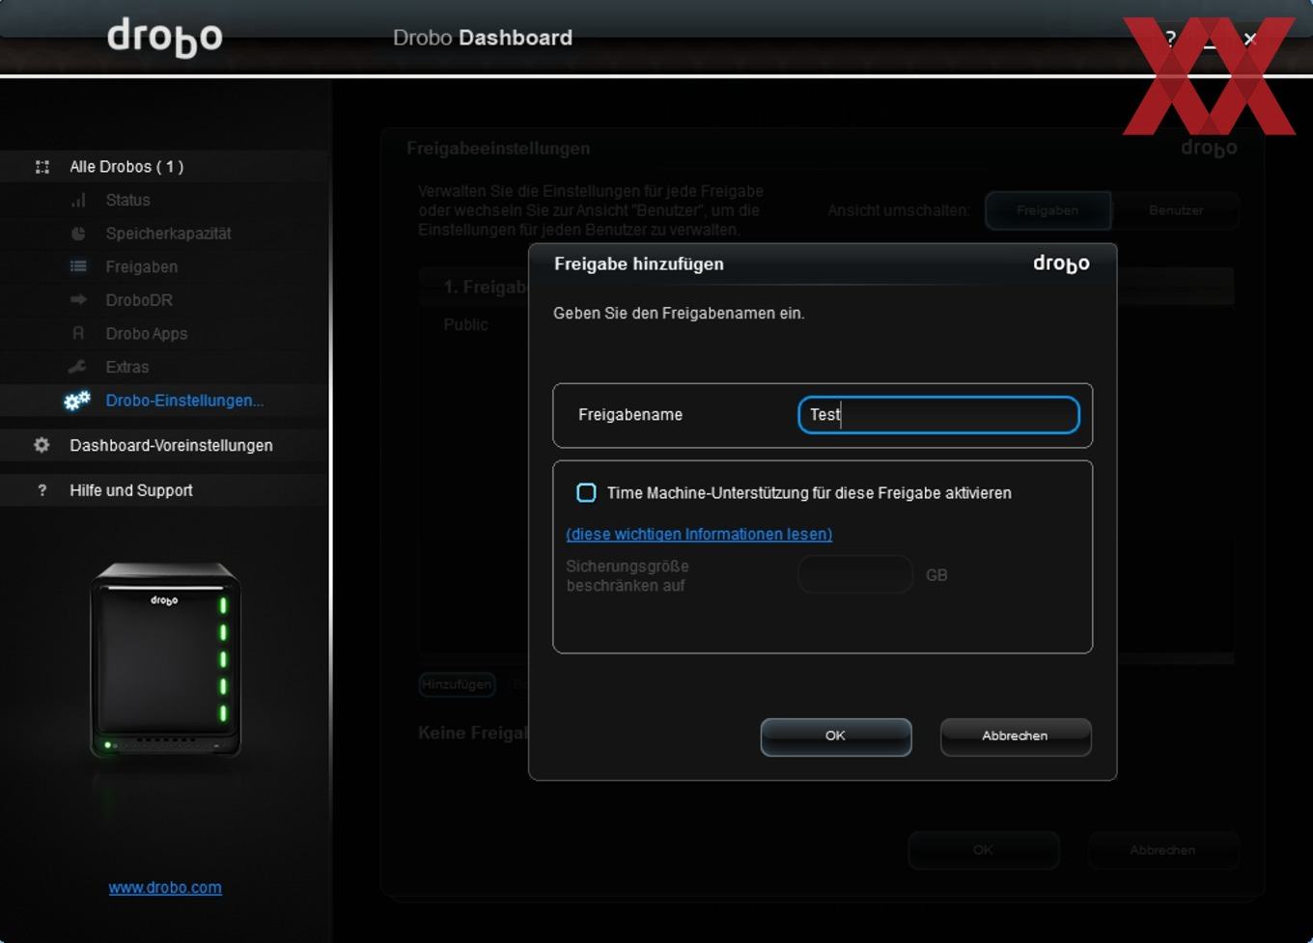This screenshot has width=1313, height=943.
Task: Open Status in the sidebar
Action: tap(128, 200)
